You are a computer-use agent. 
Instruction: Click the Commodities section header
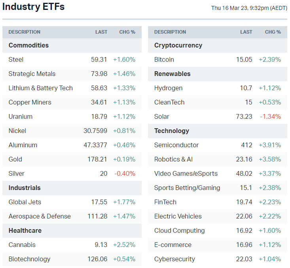(28, 45)
